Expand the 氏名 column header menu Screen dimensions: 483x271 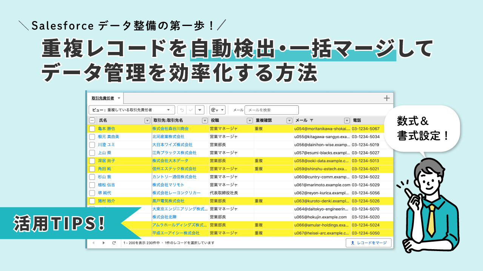pos(148,120)
